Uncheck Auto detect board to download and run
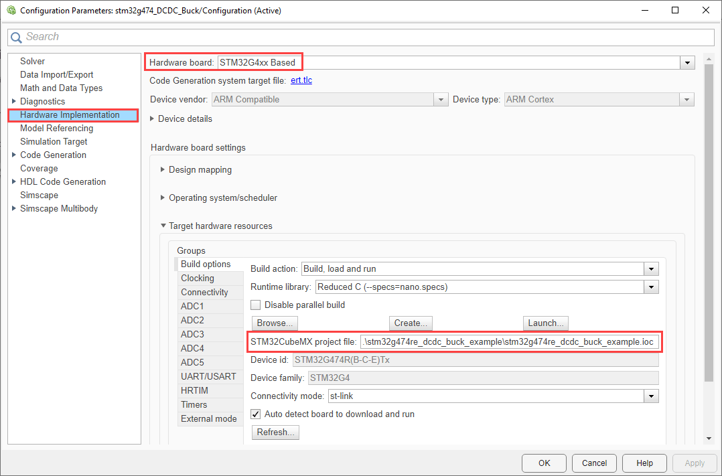The height and width of the screenshot is (476, 722). click(256, 414)
